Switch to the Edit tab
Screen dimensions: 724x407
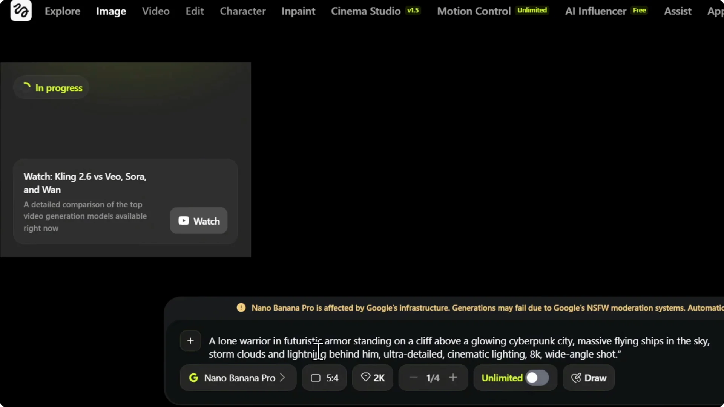(194, 11)
